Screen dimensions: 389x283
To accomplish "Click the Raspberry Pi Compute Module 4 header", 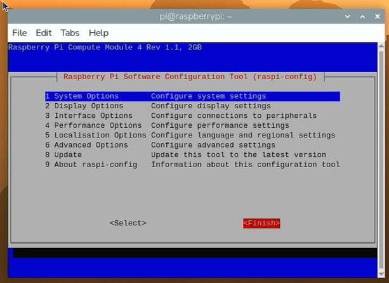I will (x=105, y=47).
